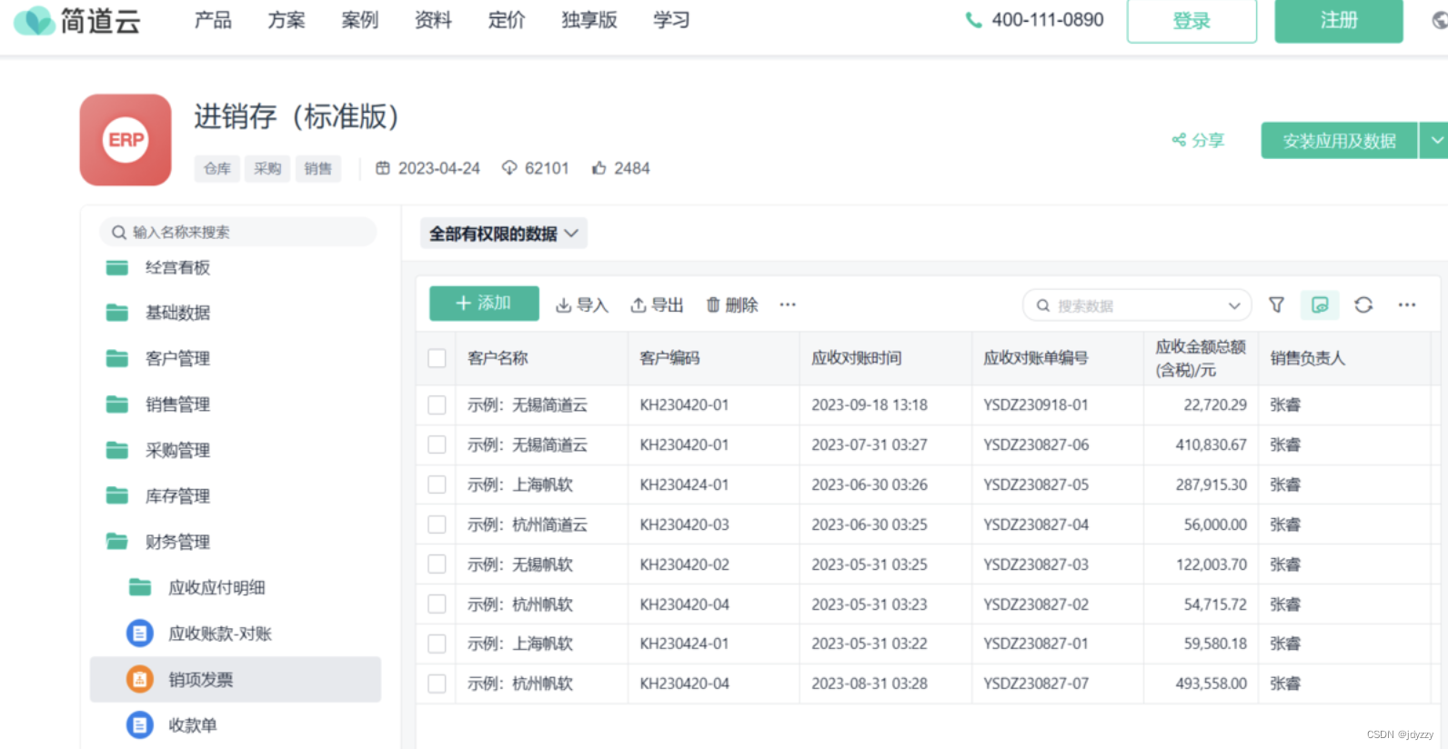Screen dimensions: 1448x749
Task: Click the refresh data icon
Action: point(1363,305)
